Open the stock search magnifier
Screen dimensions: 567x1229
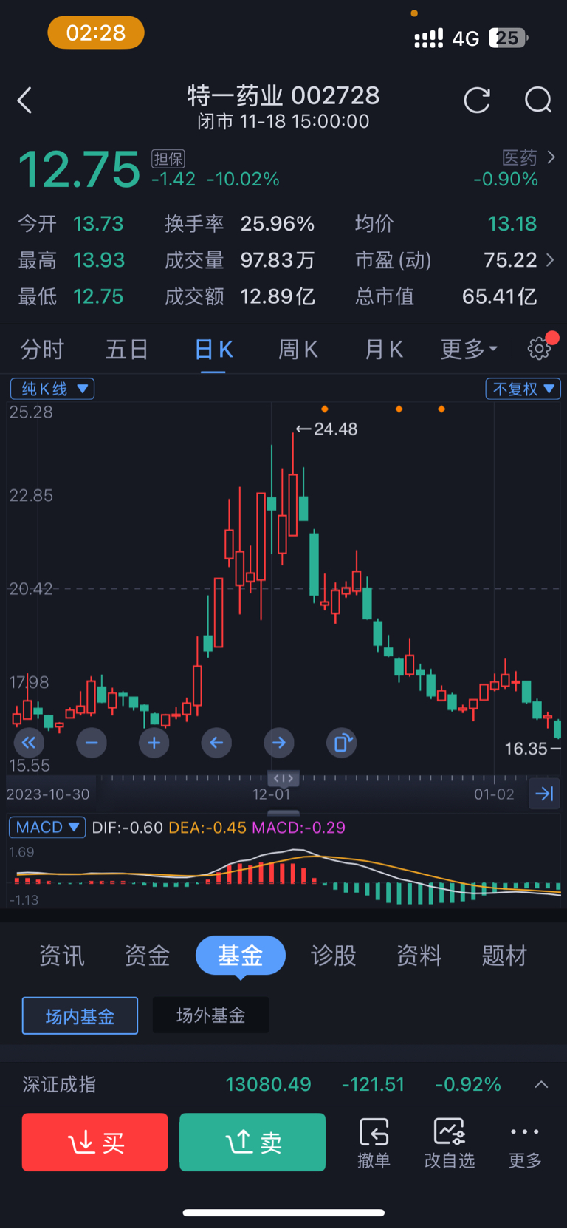538,100
